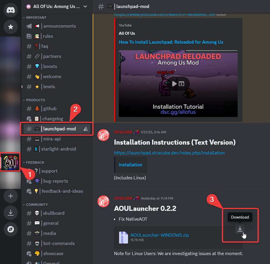270x264 pixels.
Task: Click "Fix NativeAOT" bullet text
Action: [x=133, y=219]
